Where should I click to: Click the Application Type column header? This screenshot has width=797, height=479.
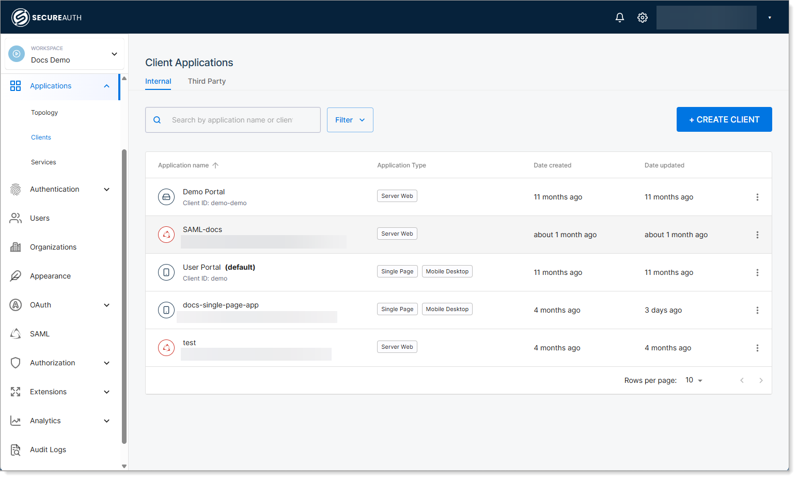click(x=401, y=165)
